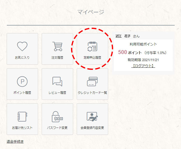Select パスワード変更 label

(x=57, y=128)
